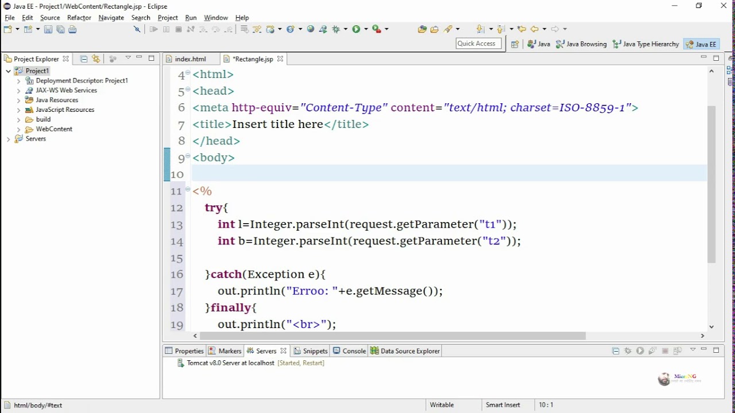735x413 pixels.
Task: Click the Save All toolbar icon
Action: 60,29
